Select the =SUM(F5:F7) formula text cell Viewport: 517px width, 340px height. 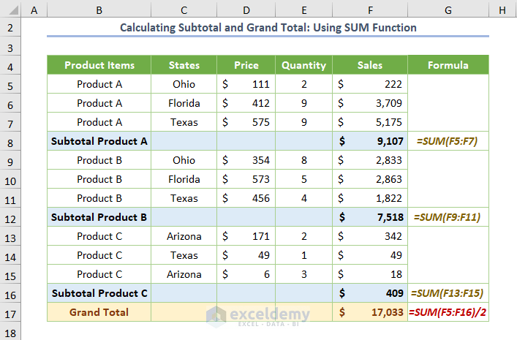click(x=447, y=141)
